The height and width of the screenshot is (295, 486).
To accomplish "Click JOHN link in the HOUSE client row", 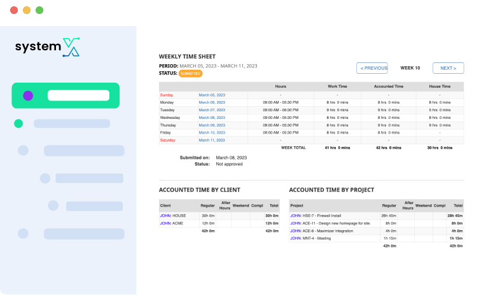I will [x=165, y=216].
